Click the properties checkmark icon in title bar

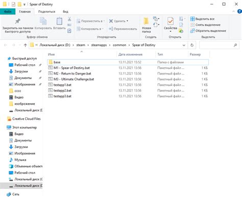click(x=13, y=4)
